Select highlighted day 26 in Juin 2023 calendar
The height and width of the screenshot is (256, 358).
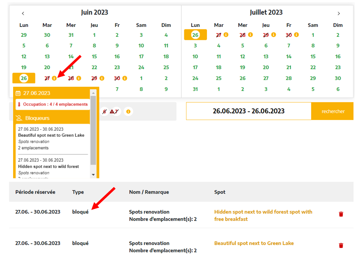[24, 78]
